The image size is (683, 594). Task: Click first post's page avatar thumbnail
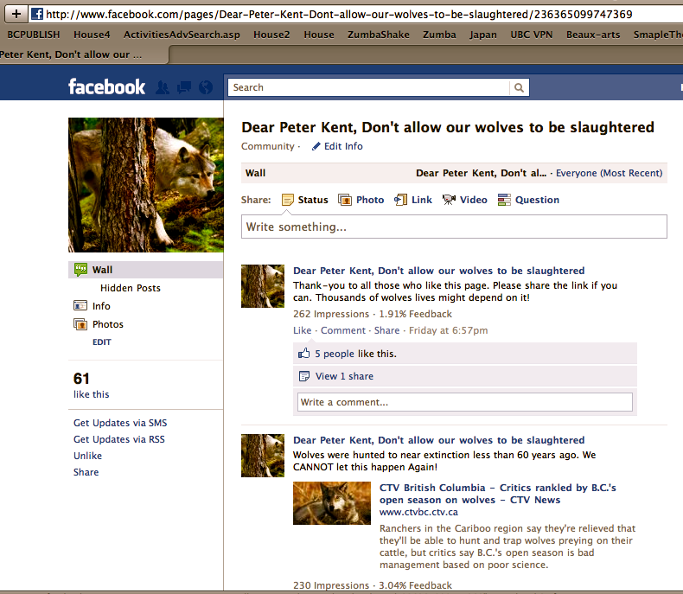coord(263,286)
